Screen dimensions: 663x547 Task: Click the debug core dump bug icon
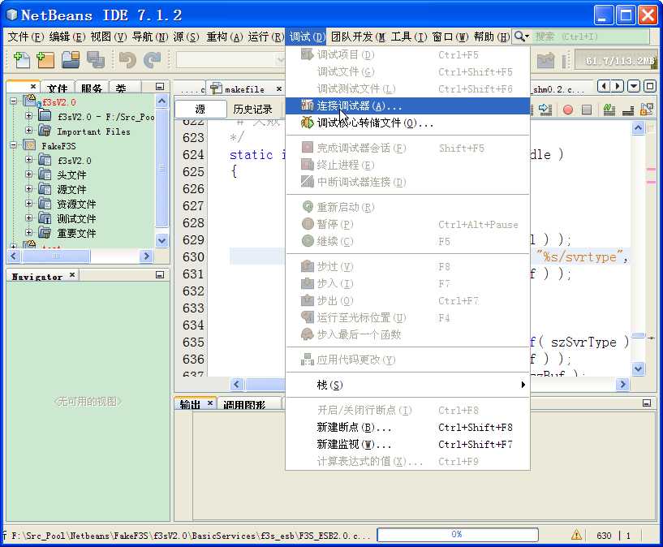click(307, 123)
